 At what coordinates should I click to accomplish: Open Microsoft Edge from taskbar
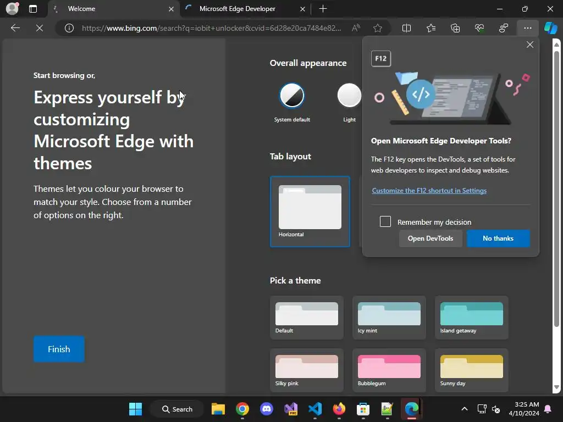click(411, 409)
